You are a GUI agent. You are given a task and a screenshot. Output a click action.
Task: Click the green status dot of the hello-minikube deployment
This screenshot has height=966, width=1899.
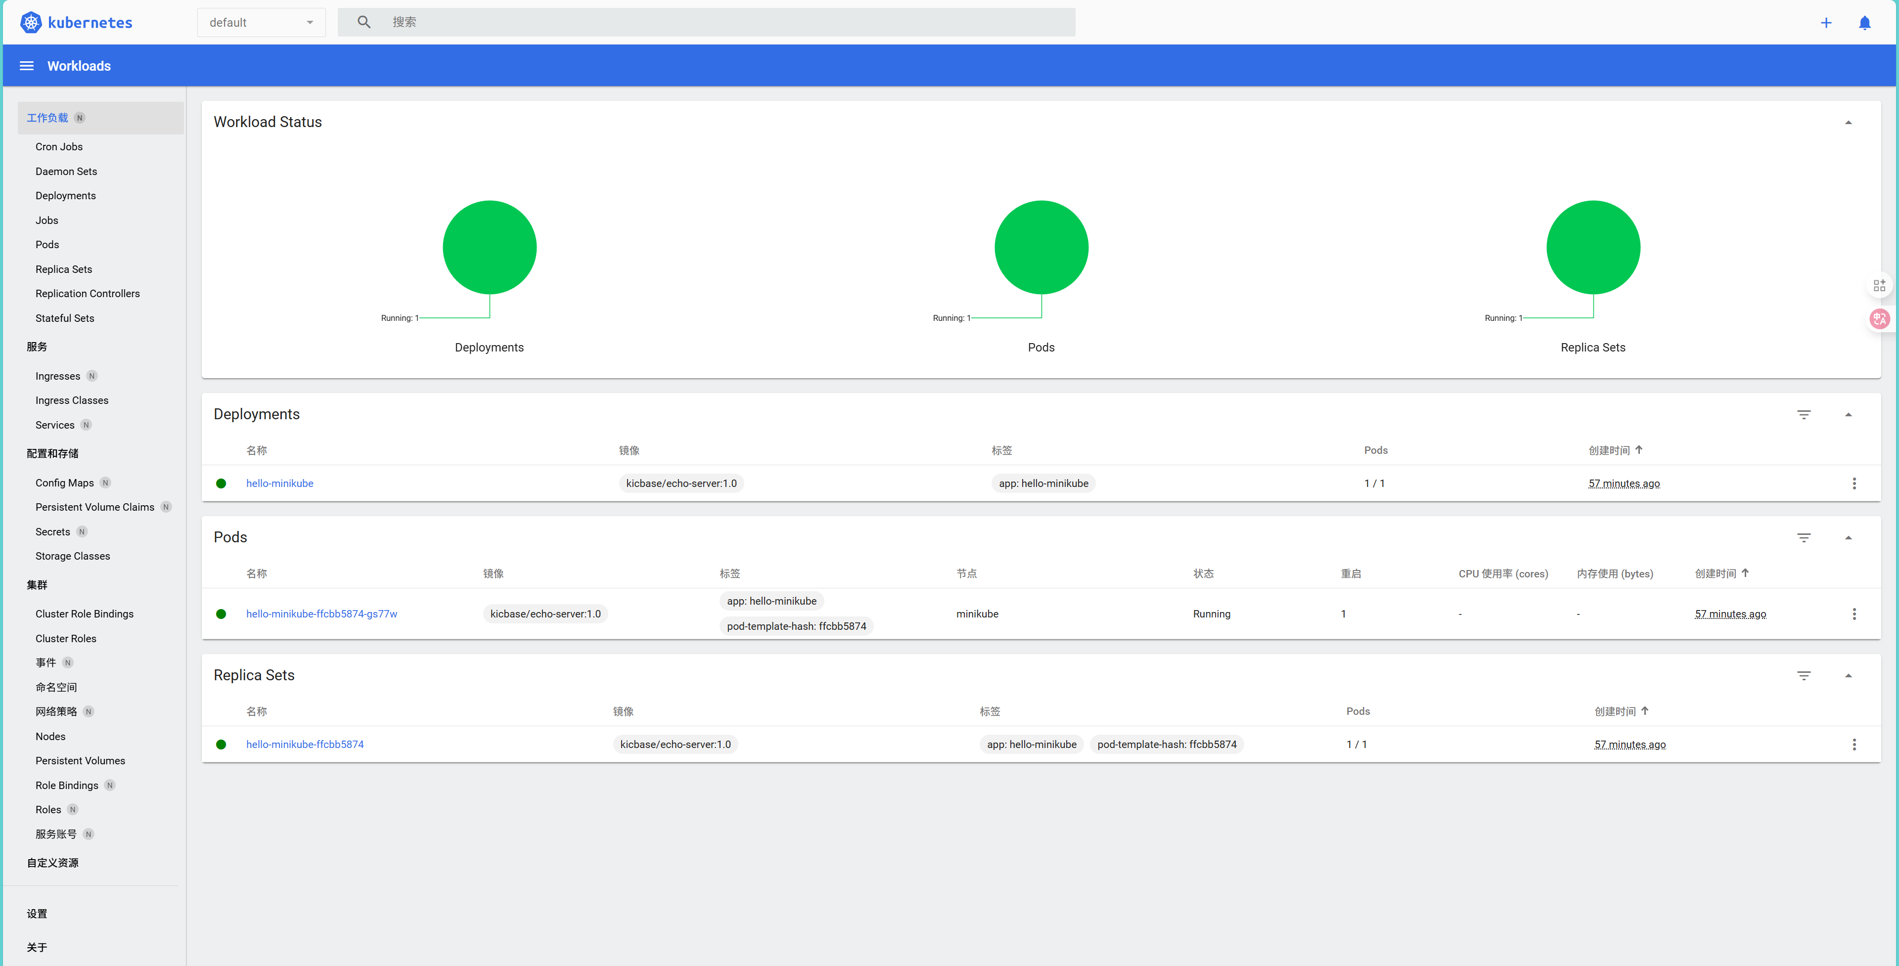coord(221,483)
